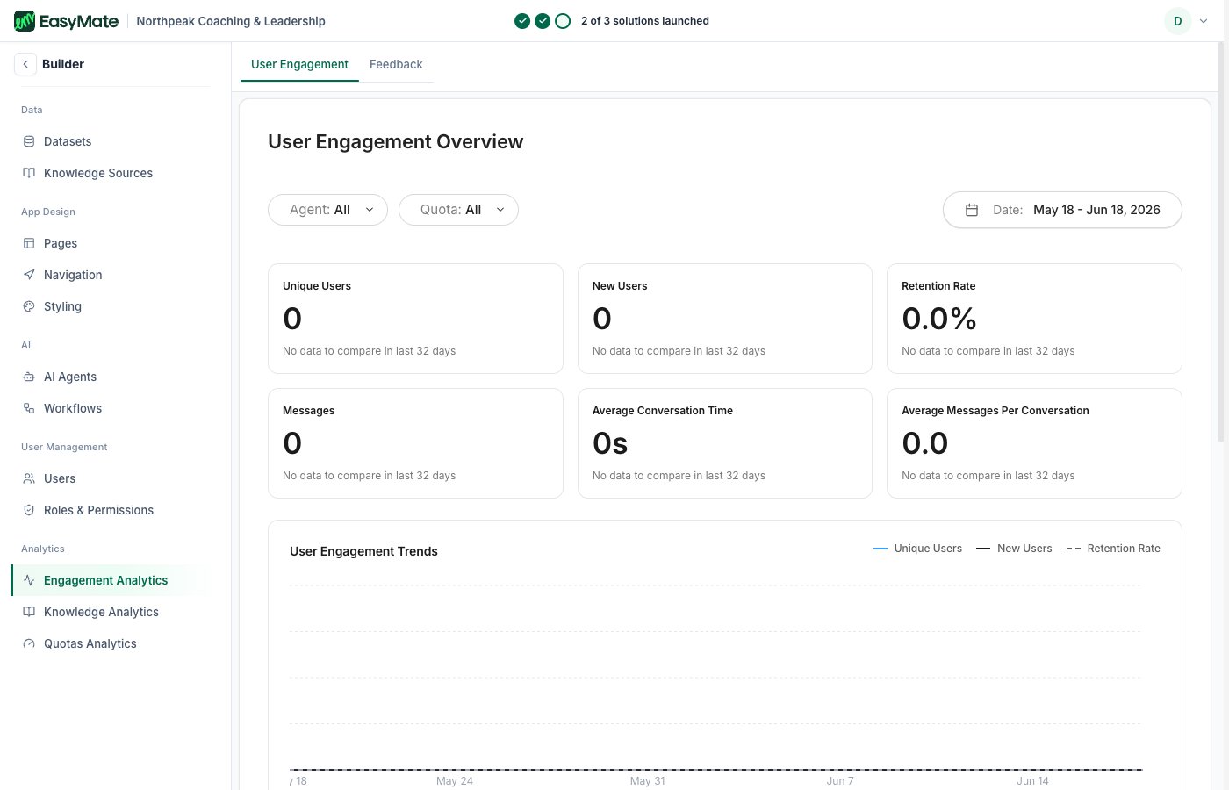The height and width of the screenshot is (790, 1229).
Task: Open Quotas Analytics
Action: click(111, 643)
